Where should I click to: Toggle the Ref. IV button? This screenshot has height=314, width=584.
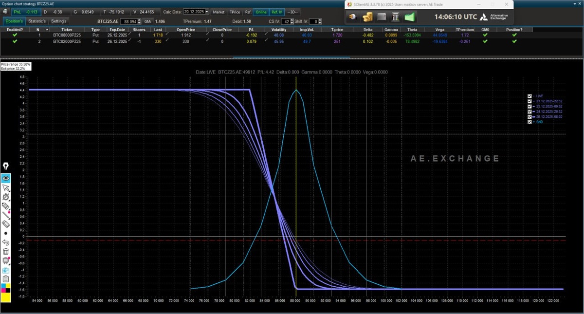[x=276, y=11]
